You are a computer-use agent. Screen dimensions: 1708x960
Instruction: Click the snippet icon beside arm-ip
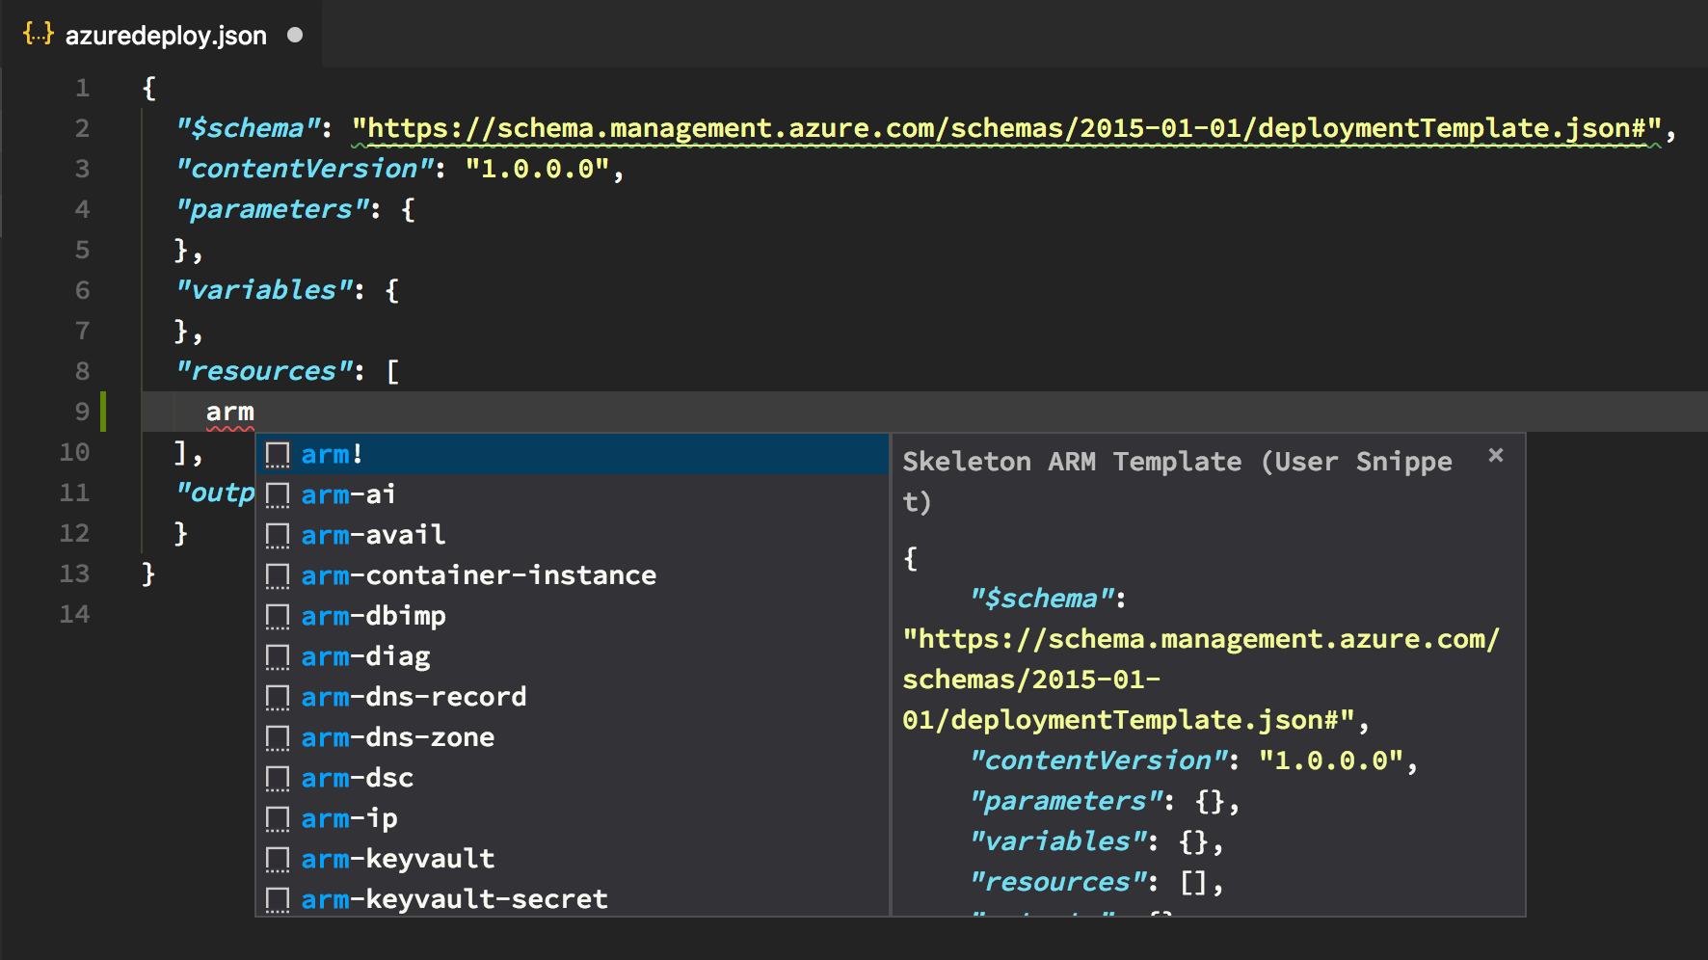[x=278, y=819]
